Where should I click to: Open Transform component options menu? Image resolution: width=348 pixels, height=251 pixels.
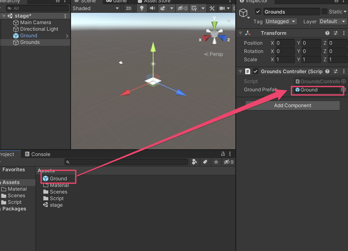pos(344,33)
